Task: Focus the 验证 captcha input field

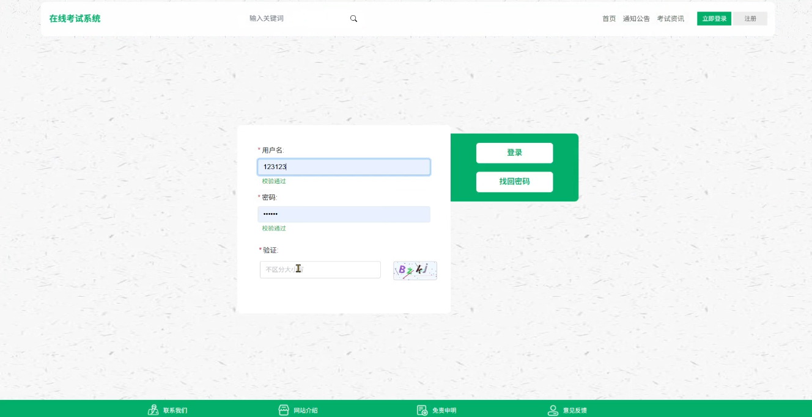Action: (x=320, y=270)
